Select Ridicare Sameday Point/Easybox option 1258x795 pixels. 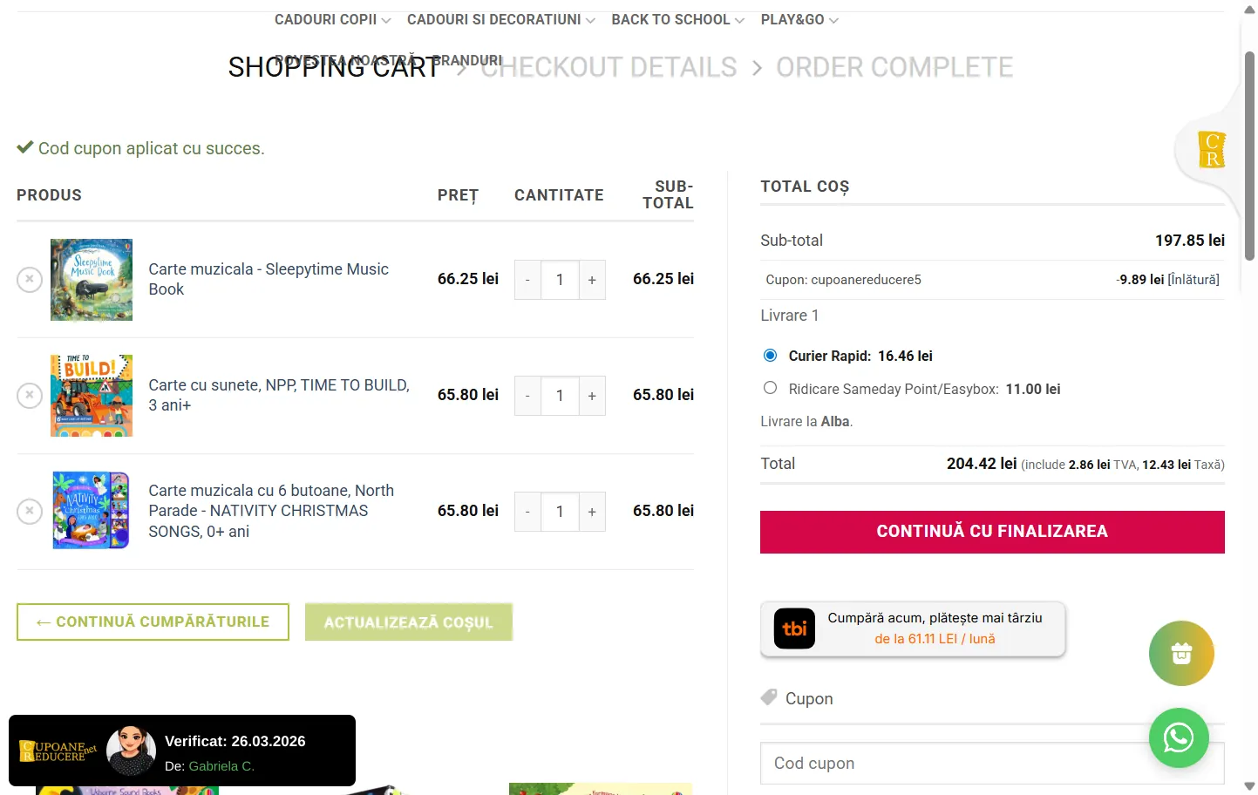pos(771,389)
